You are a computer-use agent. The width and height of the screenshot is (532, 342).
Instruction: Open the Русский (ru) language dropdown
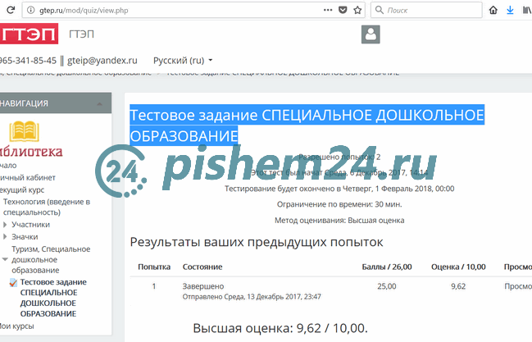click(x=184, y=61)
